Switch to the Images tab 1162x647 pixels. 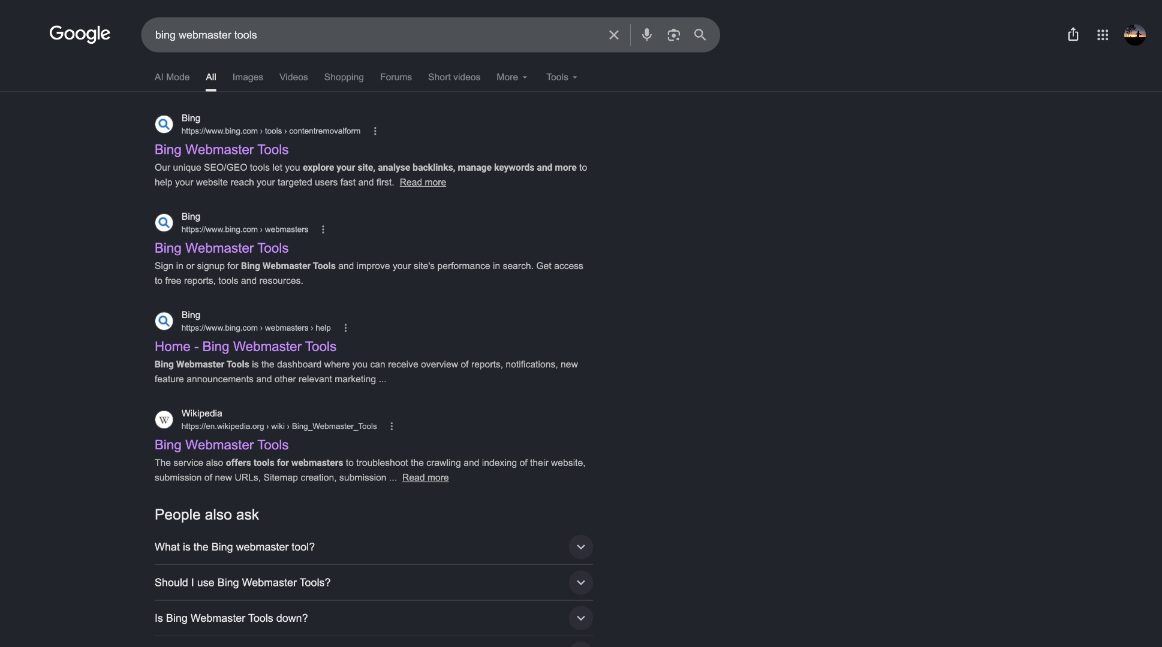(x=248, y=77)
